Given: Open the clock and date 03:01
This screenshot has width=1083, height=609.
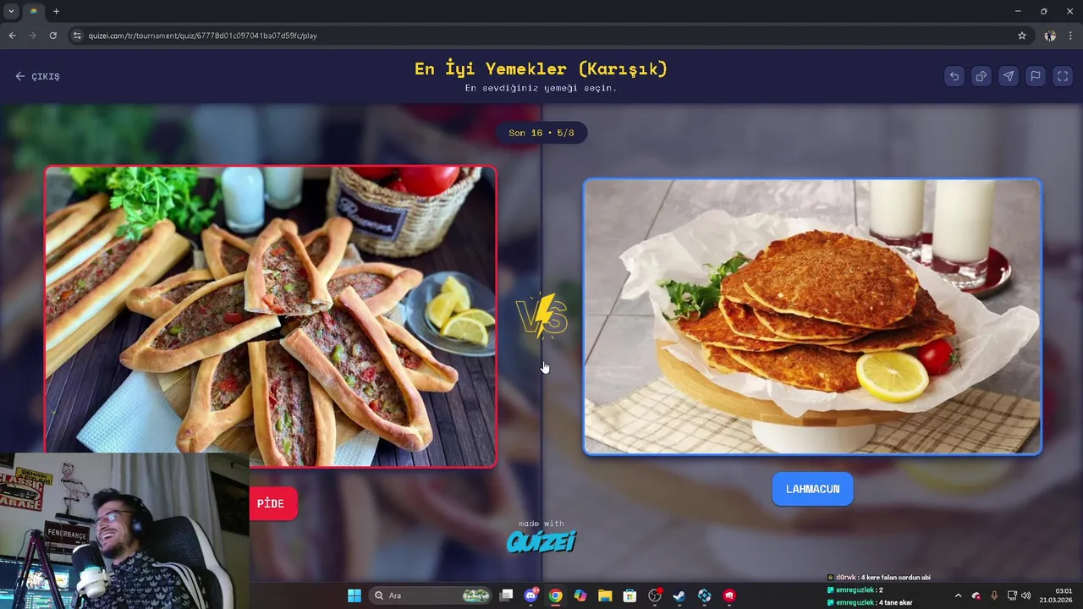Looking at the screenshot, I should pos(1056,595).
